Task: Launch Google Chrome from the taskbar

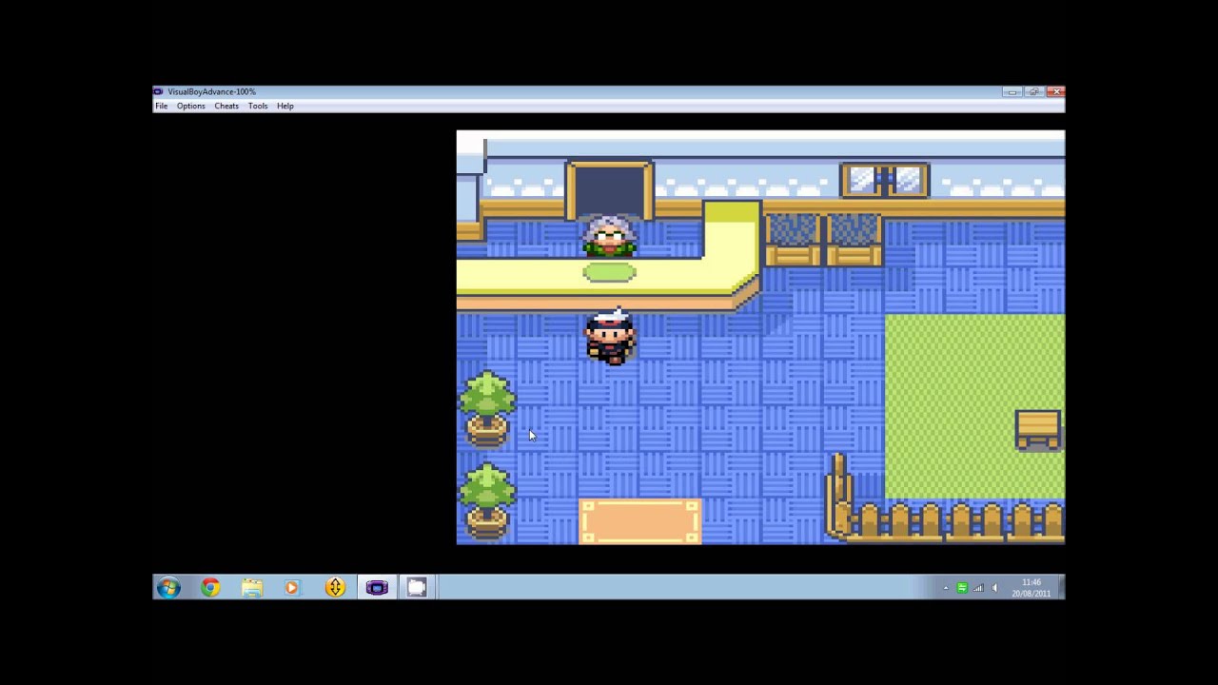Action: 210,588
